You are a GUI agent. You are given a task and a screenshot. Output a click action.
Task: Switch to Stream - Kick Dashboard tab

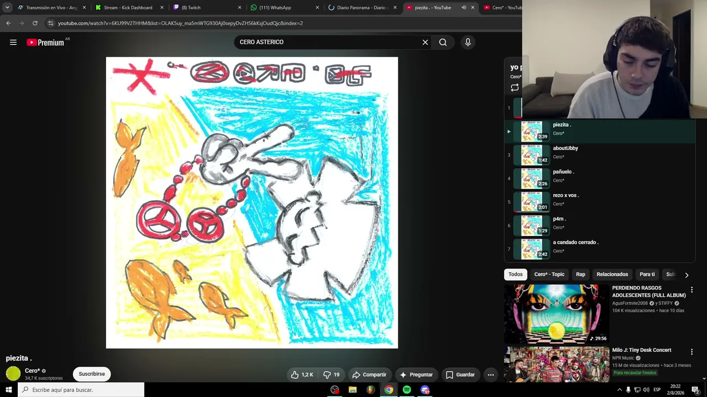coord(129,8)
